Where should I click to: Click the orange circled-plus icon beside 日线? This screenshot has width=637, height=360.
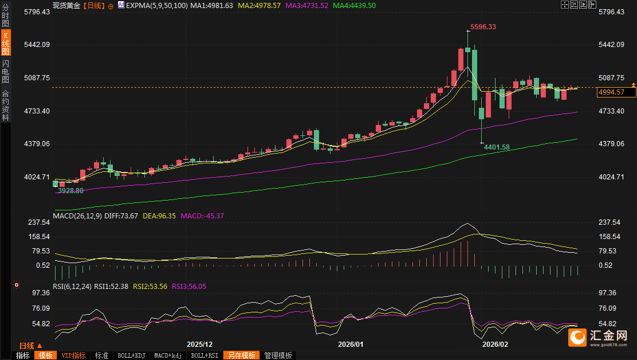[111, 6]
